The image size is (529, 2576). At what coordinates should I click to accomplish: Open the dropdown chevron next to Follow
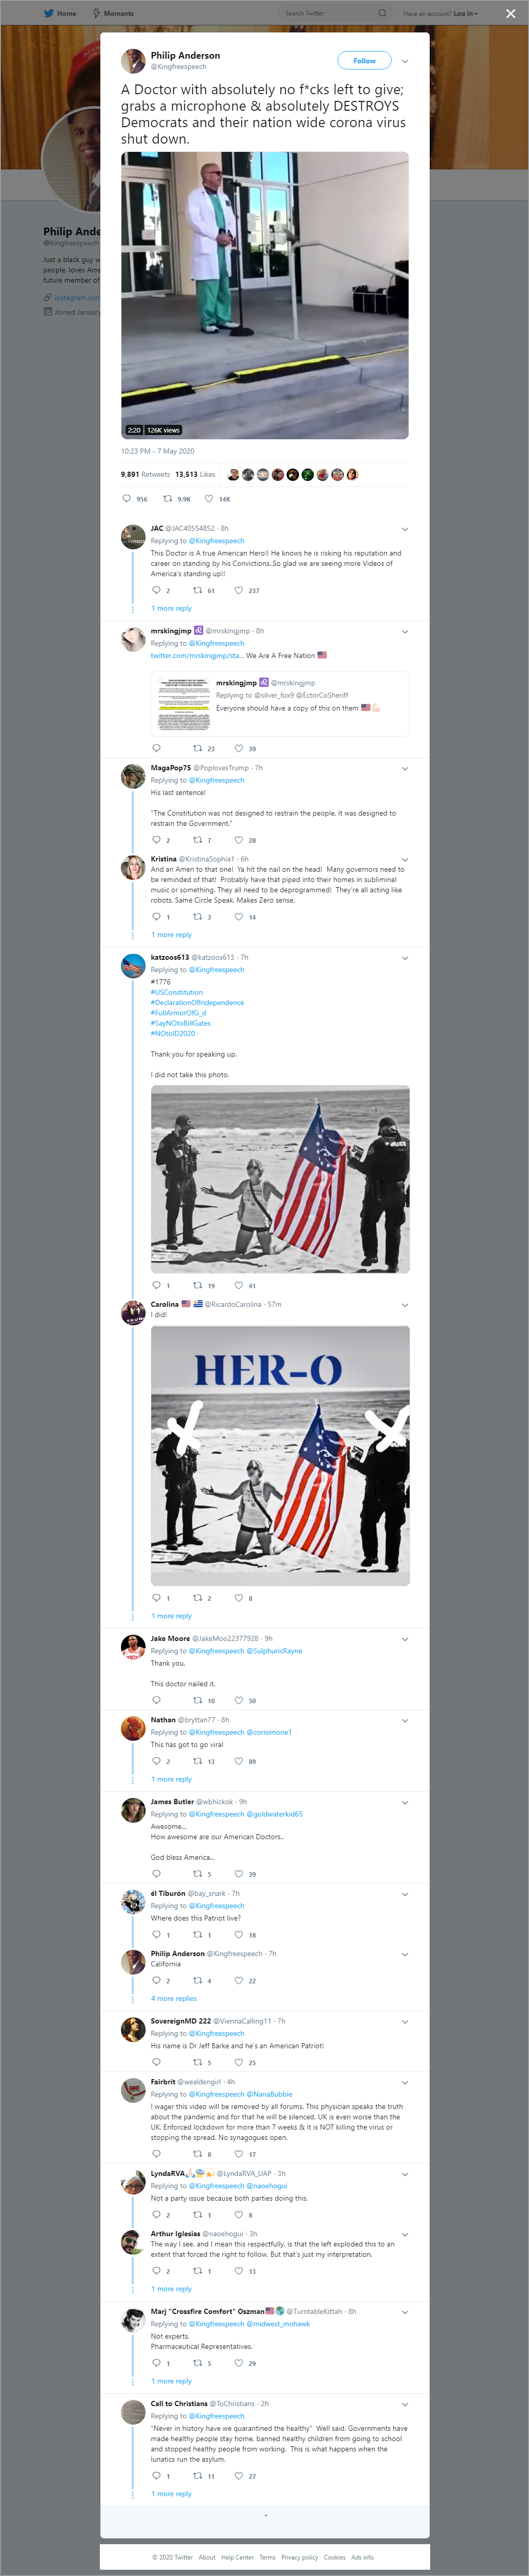(x=404, y=61)
